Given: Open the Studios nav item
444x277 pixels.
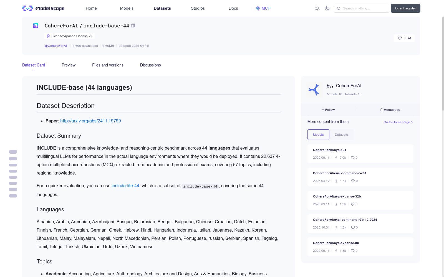Looking at the screenshot, I should pyautogui.click(x=198, y=8).
